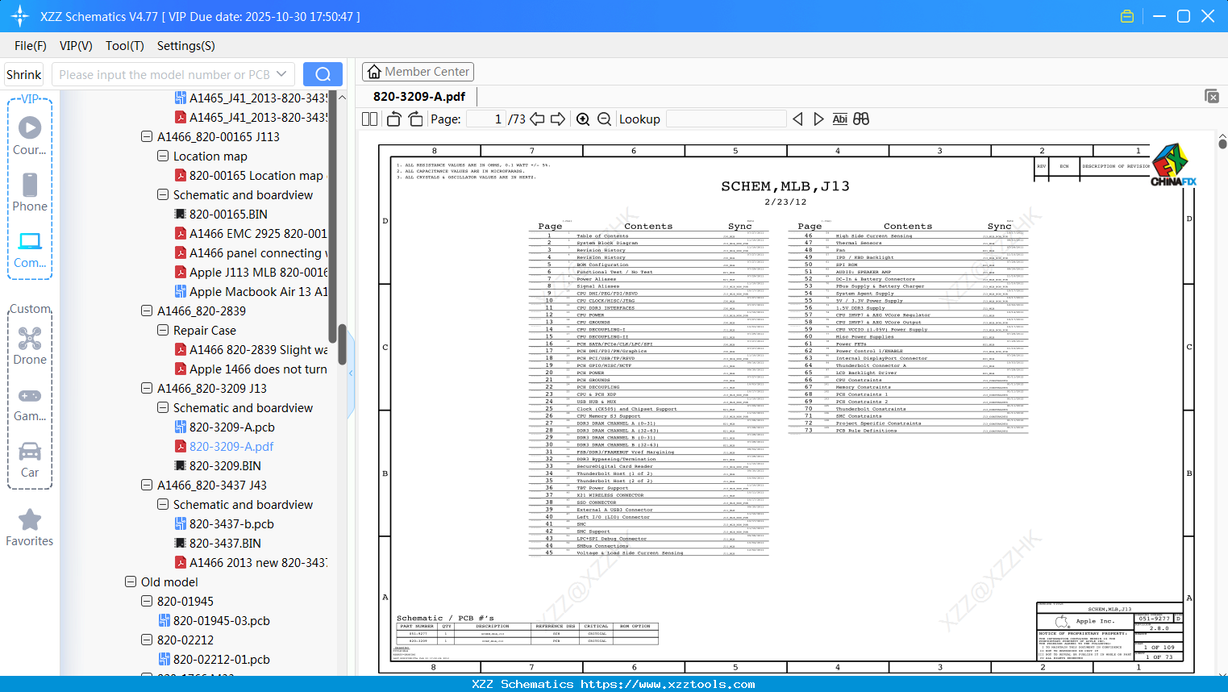1228x692 pixels.
Task: Collapse the Repair Case folder
Action: (x=163, y=330)
